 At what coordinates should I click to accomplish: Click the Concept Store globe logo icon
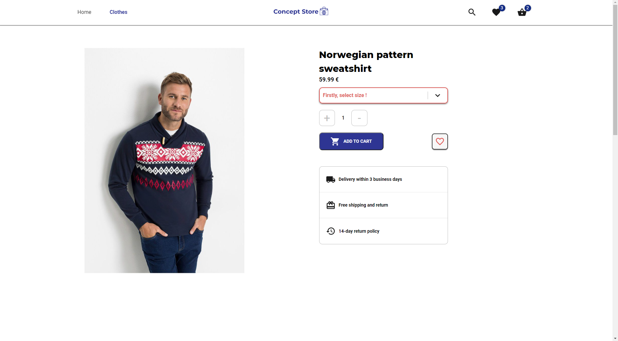coord(324,11)
